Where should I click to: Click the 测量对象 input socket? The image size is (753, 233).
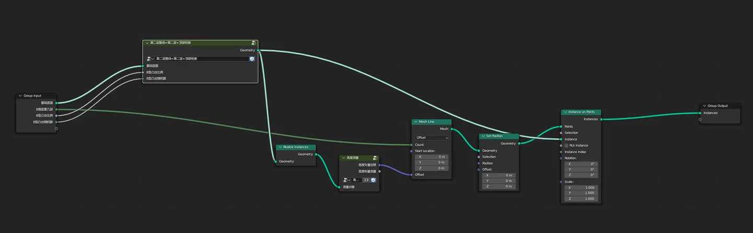339,187
